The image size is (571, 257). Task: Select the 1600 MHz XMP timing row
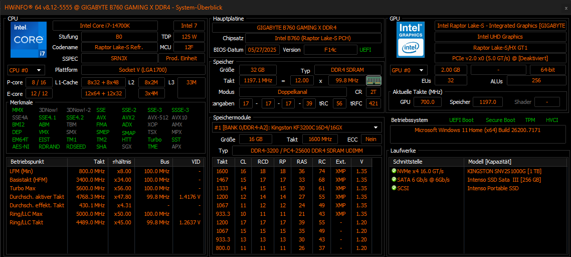pyautogui.click(x=292, y=171)
